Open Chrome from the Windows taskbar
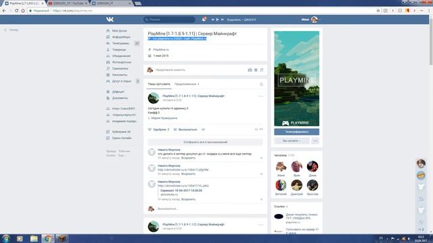 coord(48,238)
